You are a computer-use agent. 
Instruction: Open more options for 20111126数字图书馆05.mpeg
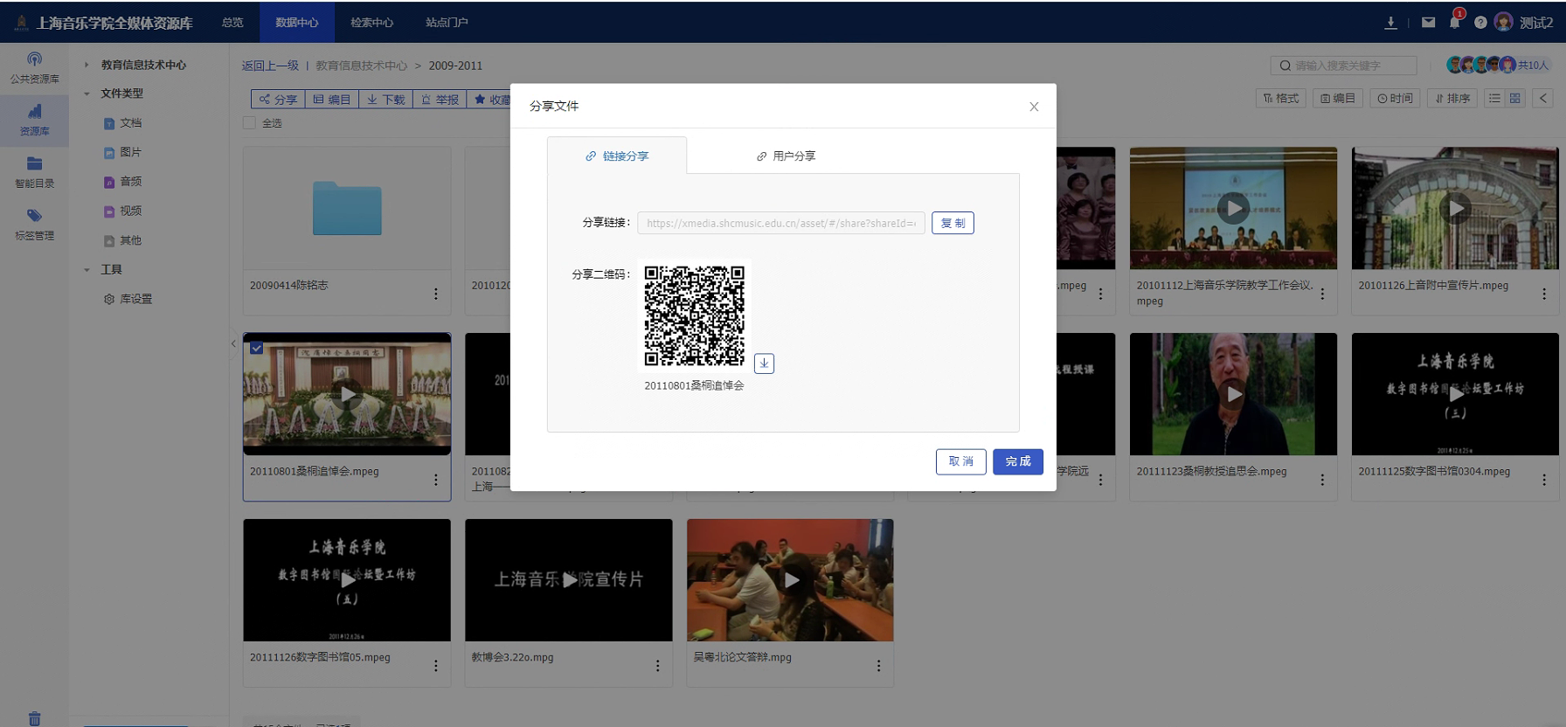(x=436, y=666)
